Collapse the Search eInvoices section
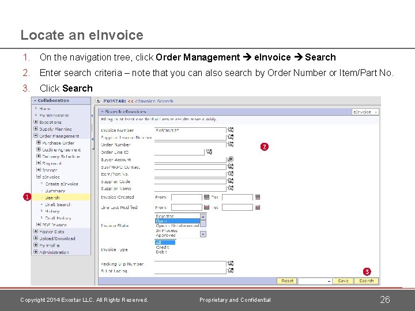This screenshot has height=311, width=415. pos(103,112)
